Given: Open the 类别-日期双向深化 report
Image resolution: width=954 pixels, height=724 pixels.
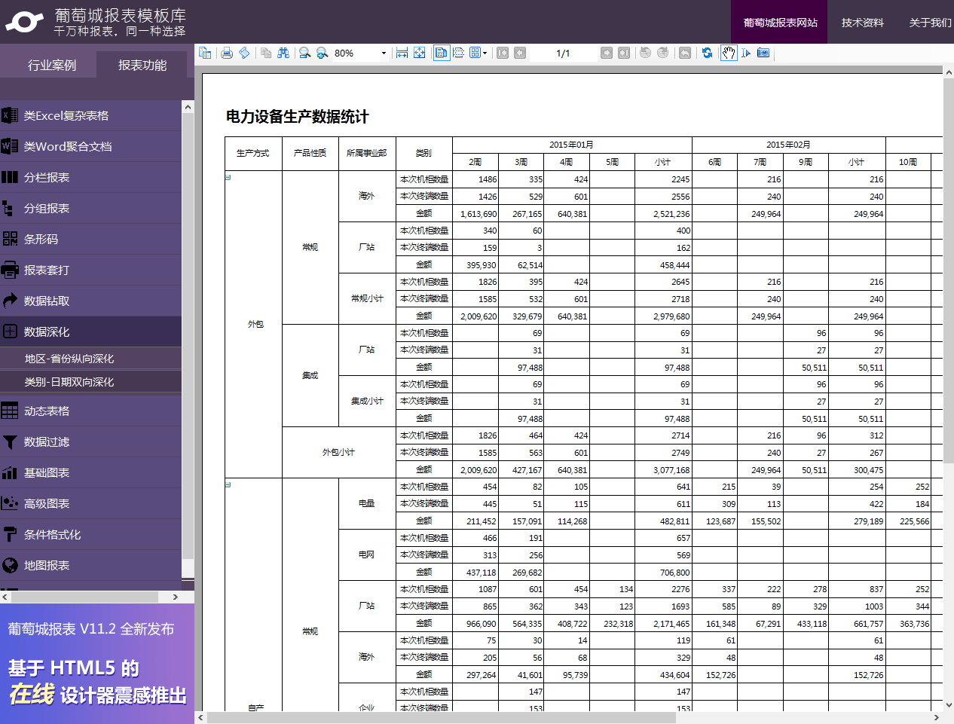Looking at the screenshot, I should 90,382.
